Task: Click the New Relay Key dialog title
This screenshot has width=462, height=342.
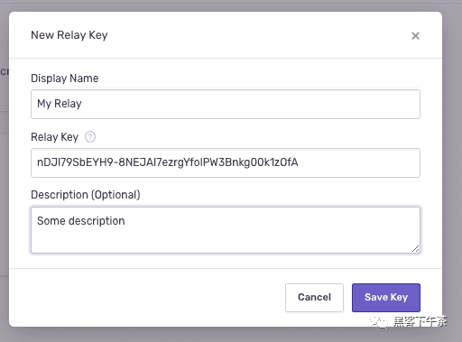Action: pyautogui.click(x=69, y=35)
